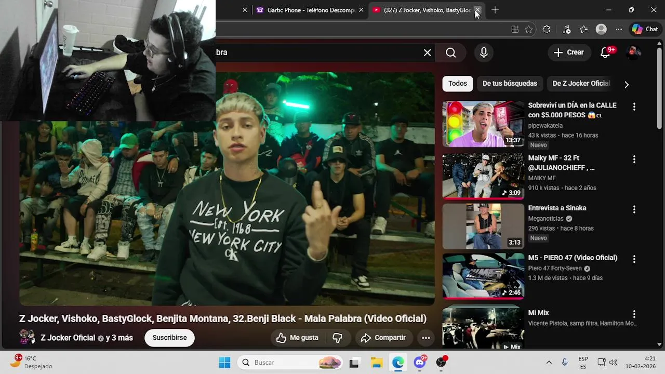Open options for Entrevista a Sinaka
Image resolution: width=665 pixels, height=374 pixels.
point(634,209)
